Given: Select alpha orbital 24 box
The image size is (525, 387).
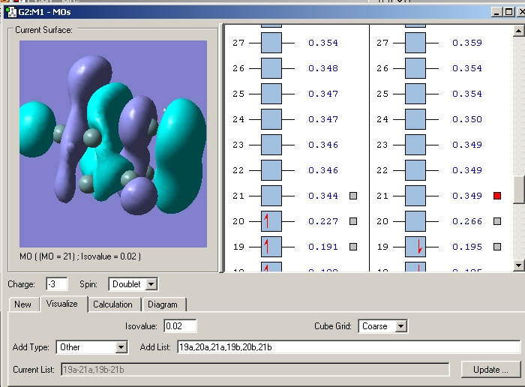Looking at the screenshot, I should click(271, 119).
